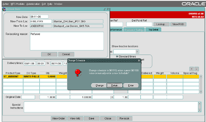The image size is (206, 122).
Task: Click the minus button above the table
Action: 196,69
